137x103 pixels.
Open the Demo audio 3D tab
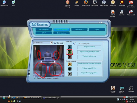[x=79, y=29]
